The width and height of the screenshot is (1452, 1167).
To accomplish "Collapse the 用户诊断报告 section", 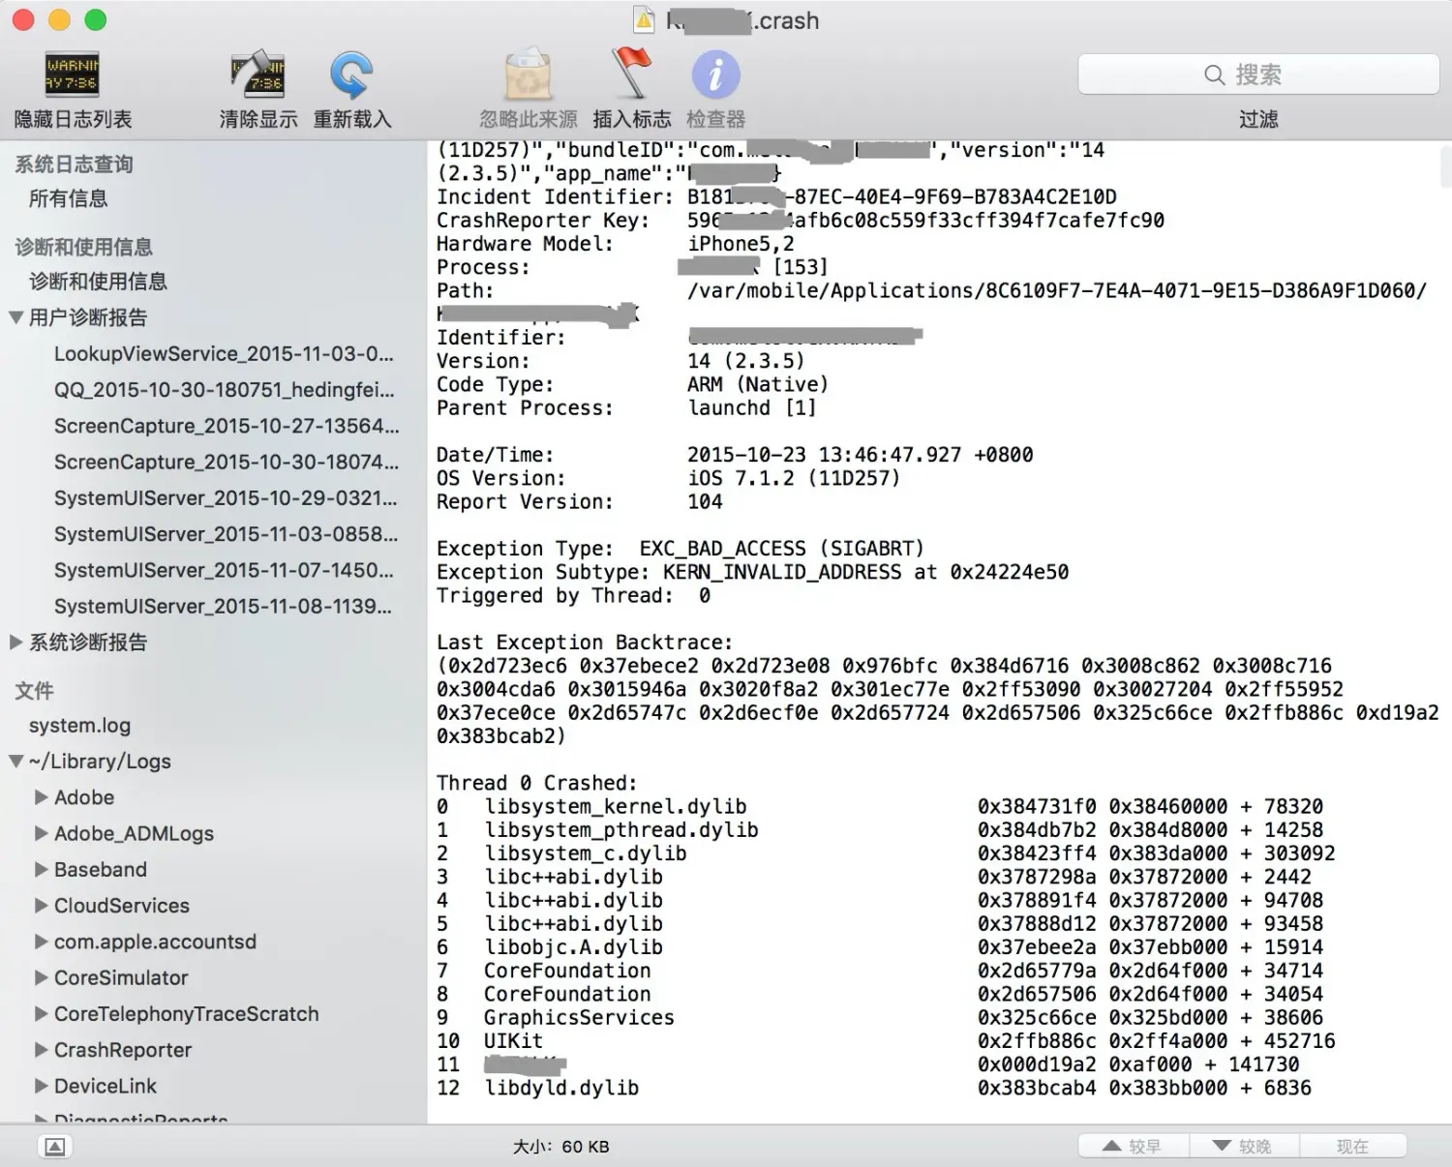I will (16, 317).
